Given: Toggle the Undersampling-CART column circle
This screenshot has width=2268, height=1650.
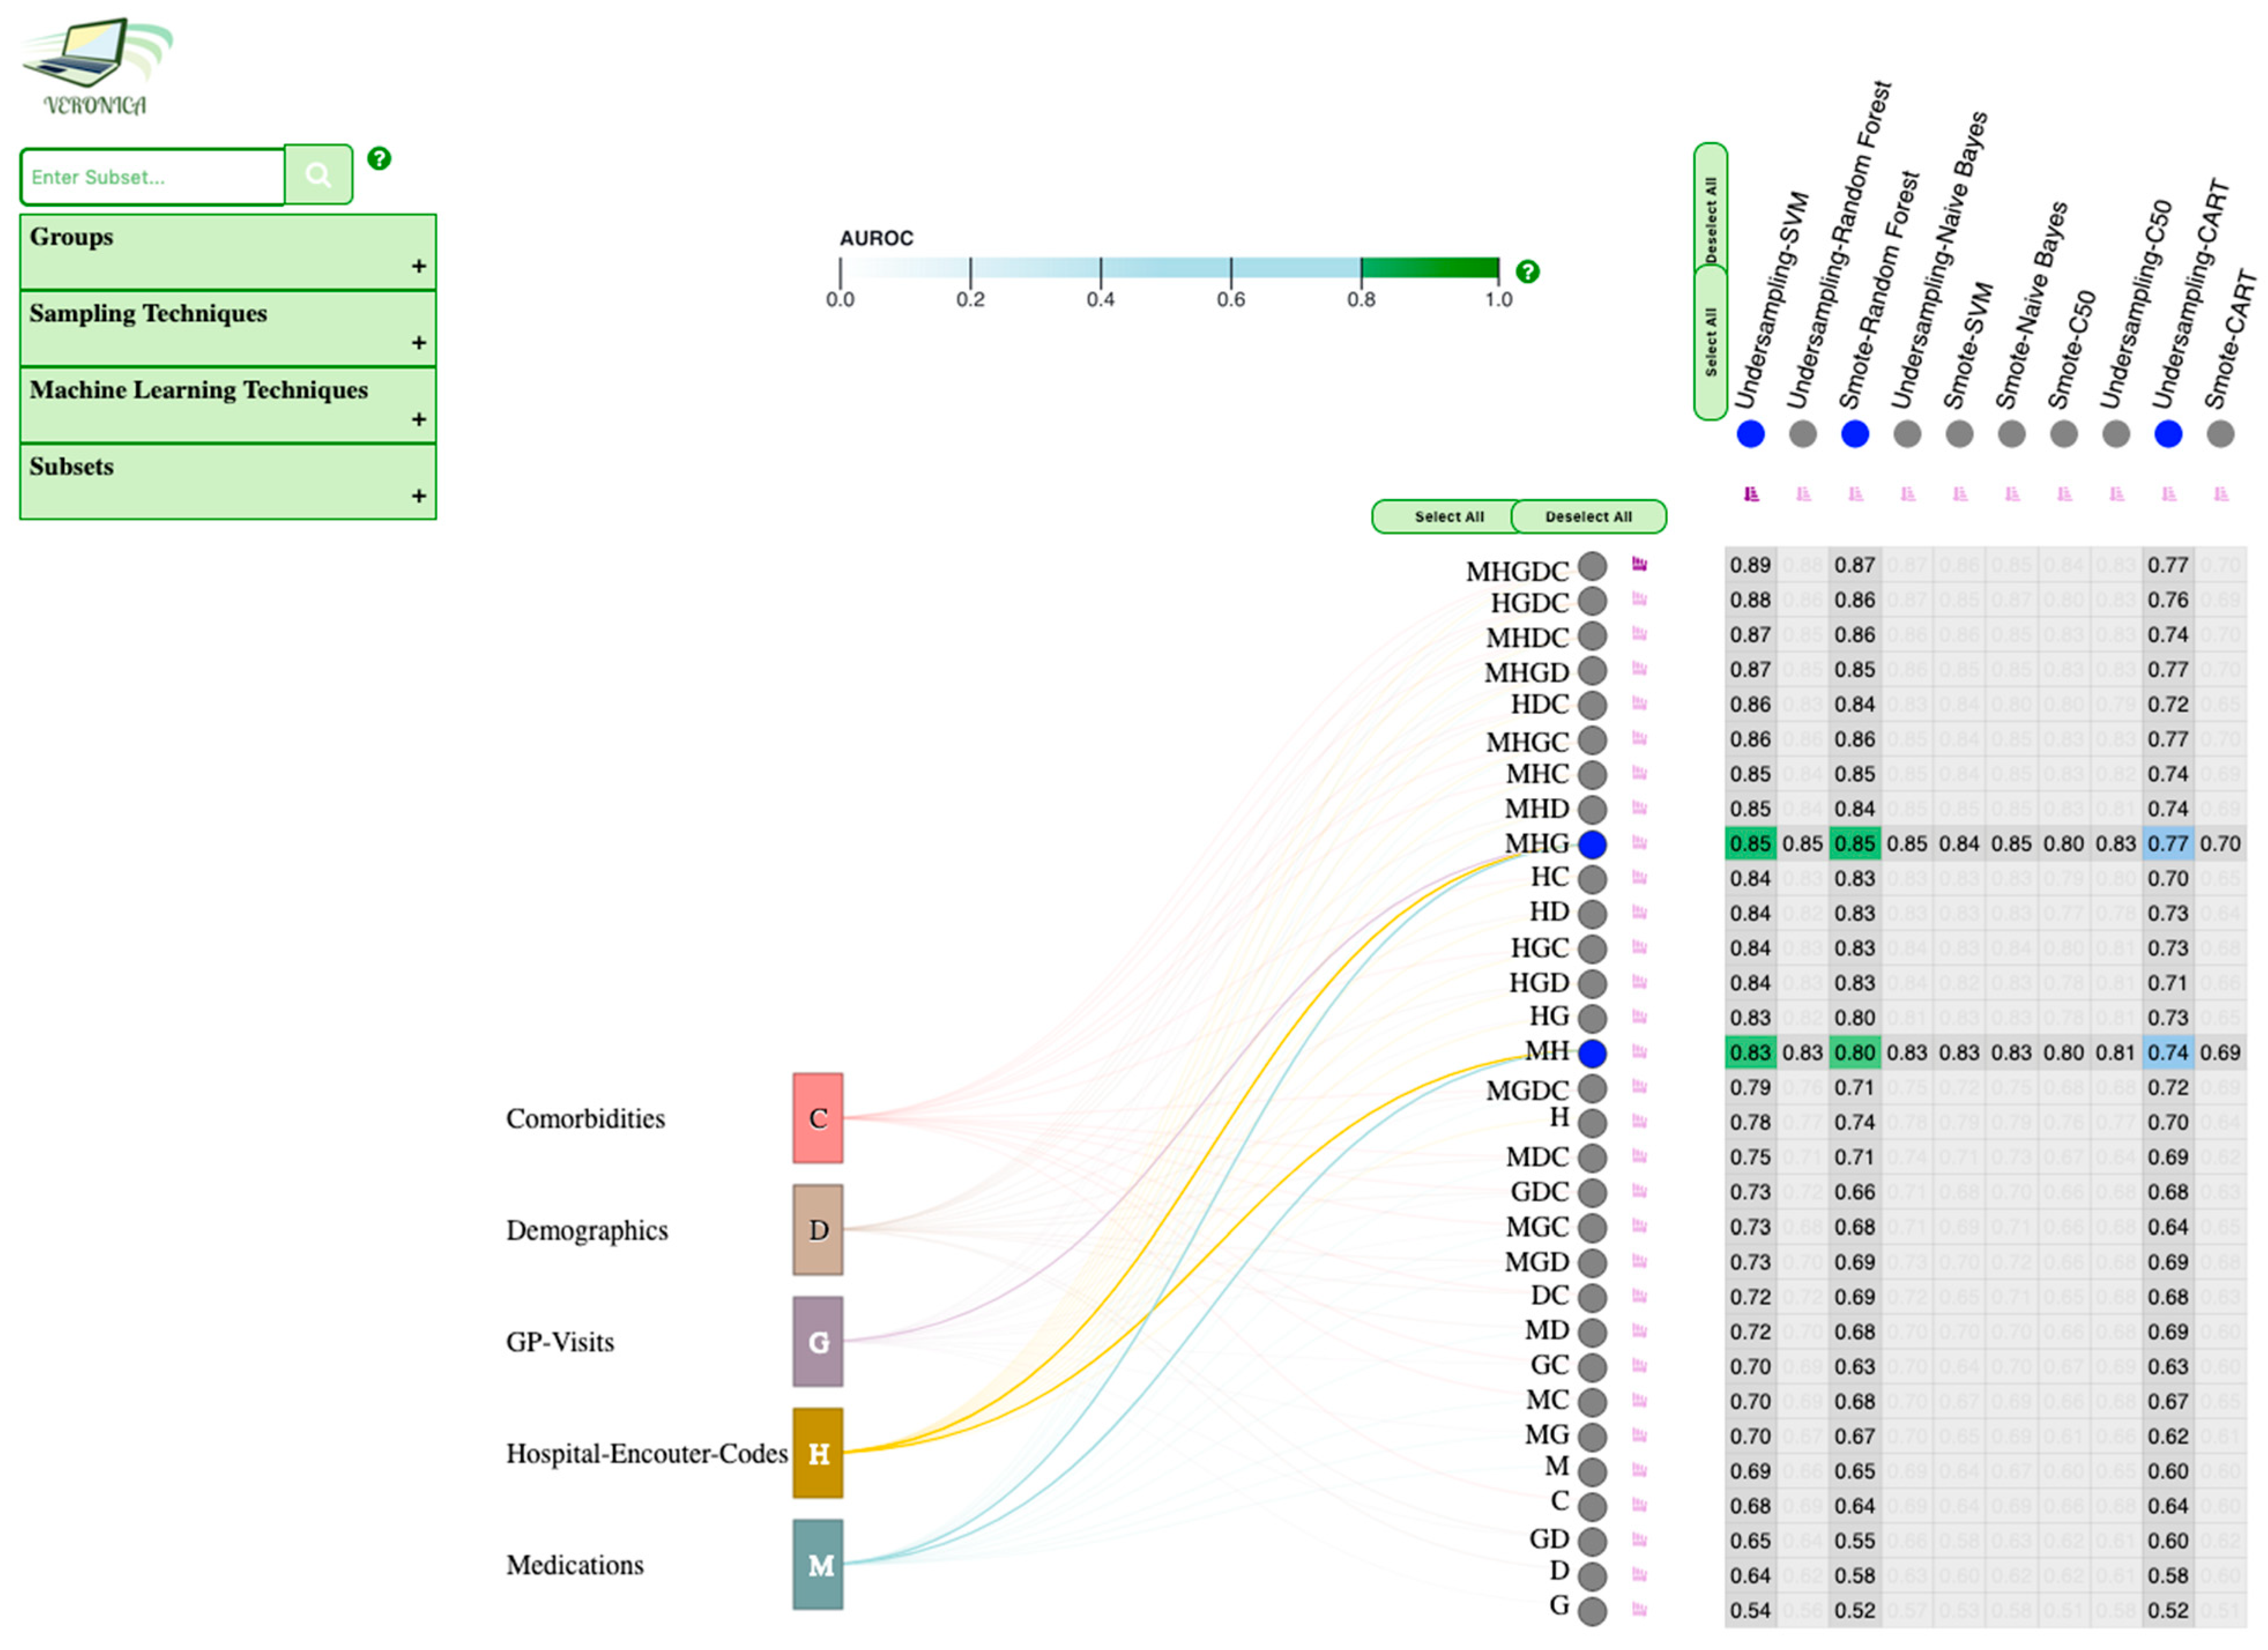Looking at the screenshot, I should 2168,434.
